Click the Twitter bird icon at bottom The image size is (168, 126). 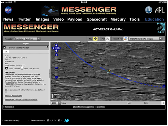67,121
